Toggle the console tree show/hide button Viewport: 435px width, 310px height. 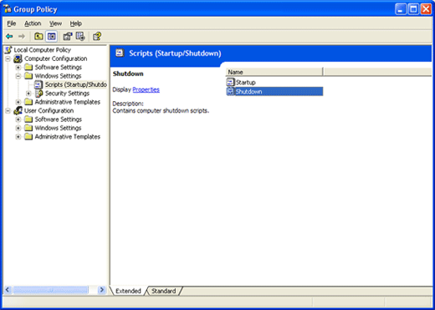[52, 36]
